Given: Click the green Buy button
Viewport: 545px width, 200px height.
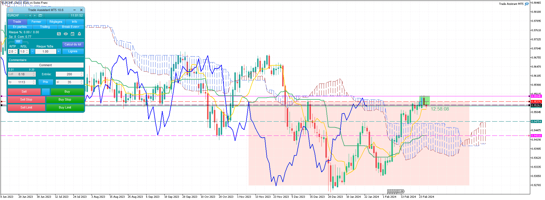Looking at the screenshot, I should tap(67, 91).
